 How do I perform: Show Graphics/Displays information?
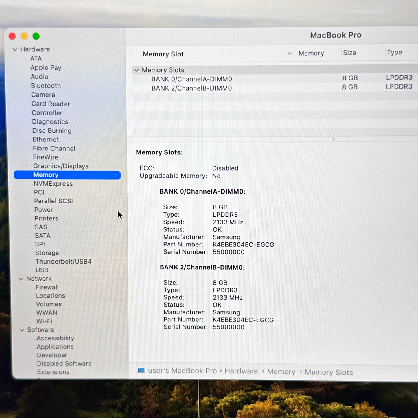pos(61,166)
